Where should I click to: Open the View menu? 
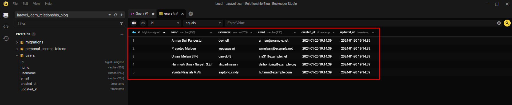37,4
